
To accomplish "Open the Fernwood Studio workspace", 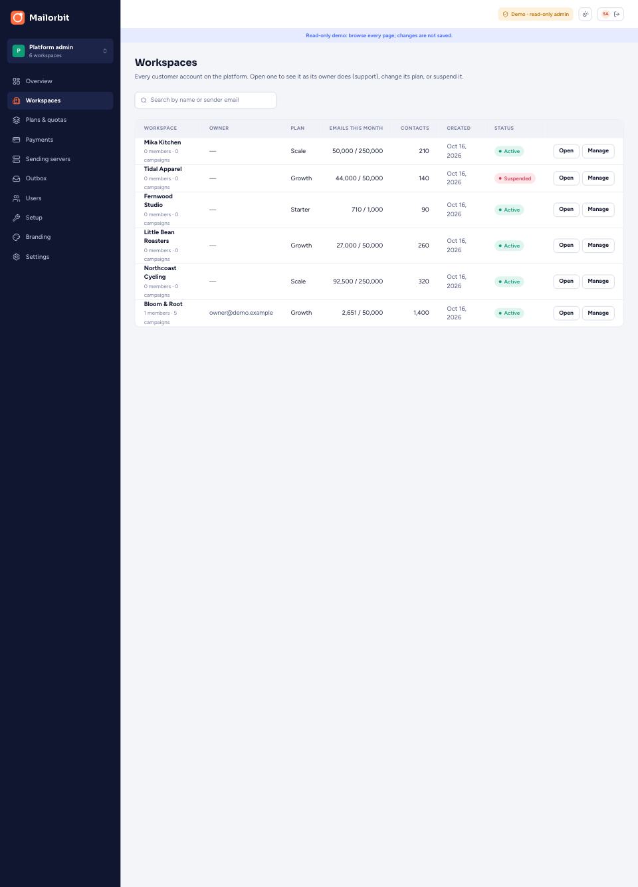I will pos(566,210).
